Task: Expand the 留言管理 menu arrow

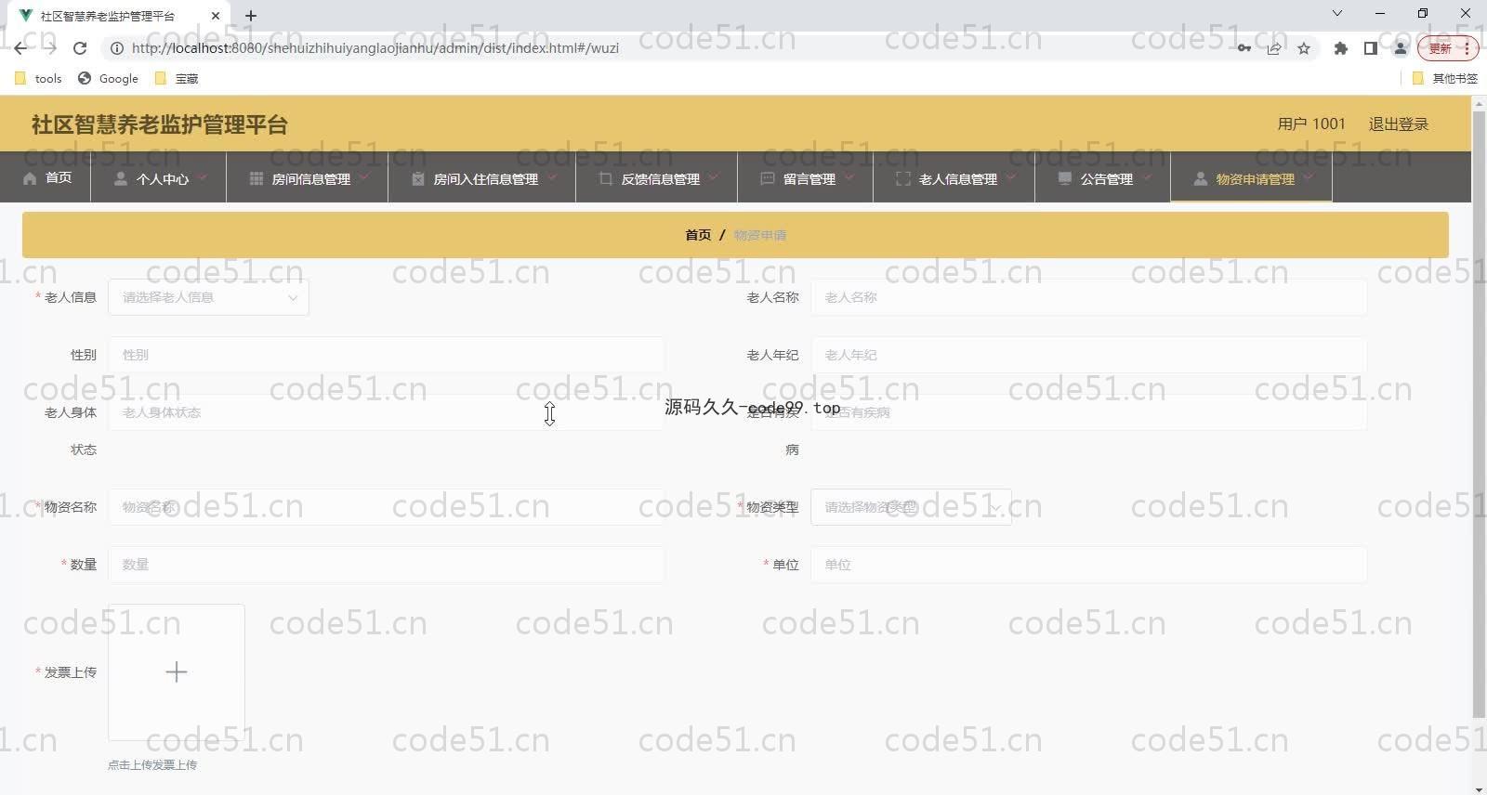Action: point(849,177)
